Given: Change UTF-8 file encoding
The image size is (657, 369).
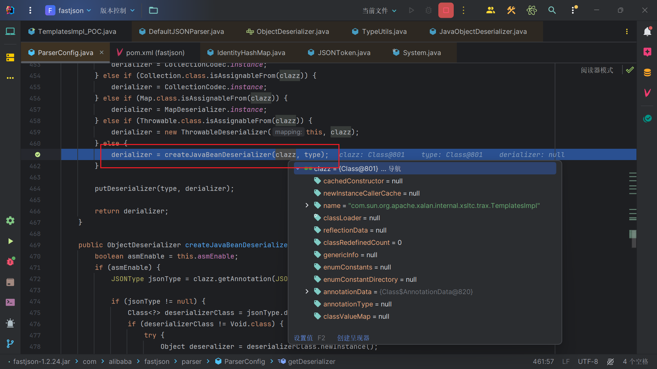Looking at the screenshot, I should (588, 361).
